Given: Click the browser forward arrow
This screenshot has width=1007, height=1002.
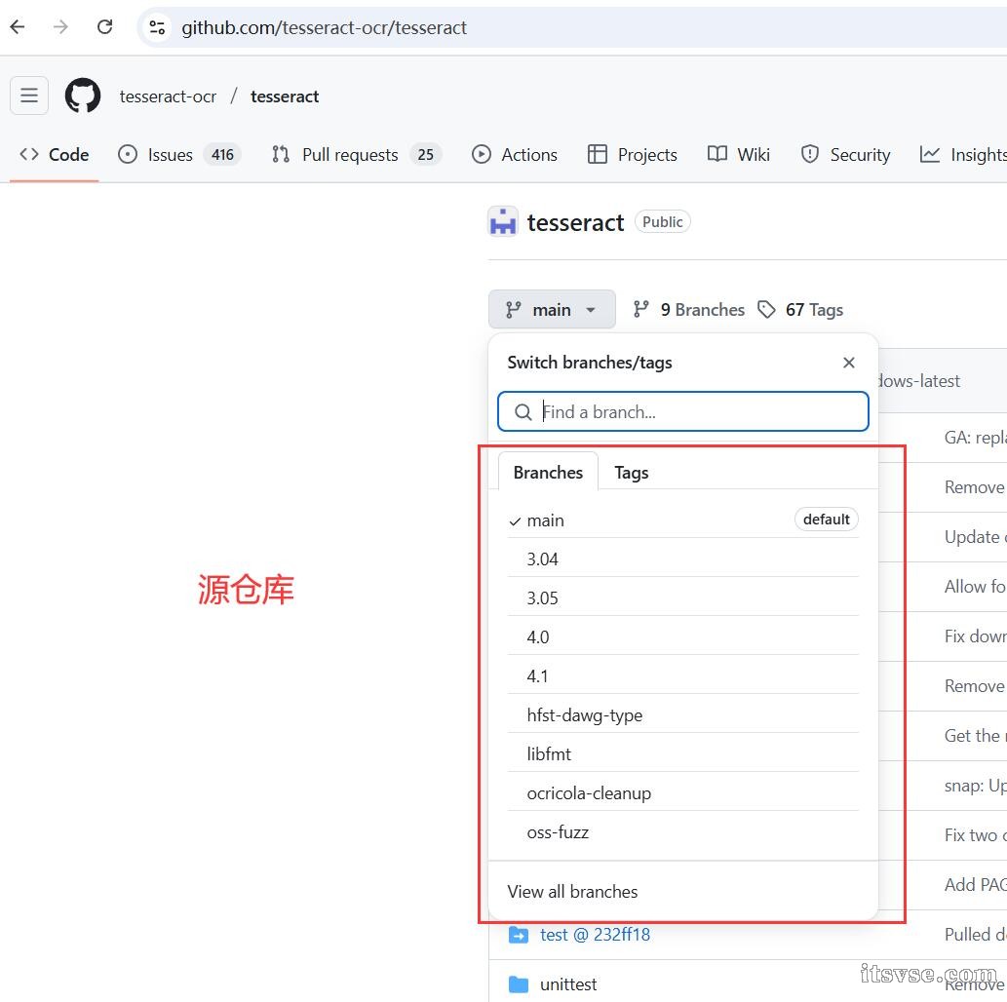Looking at the screenshot, I should (60, 27).
